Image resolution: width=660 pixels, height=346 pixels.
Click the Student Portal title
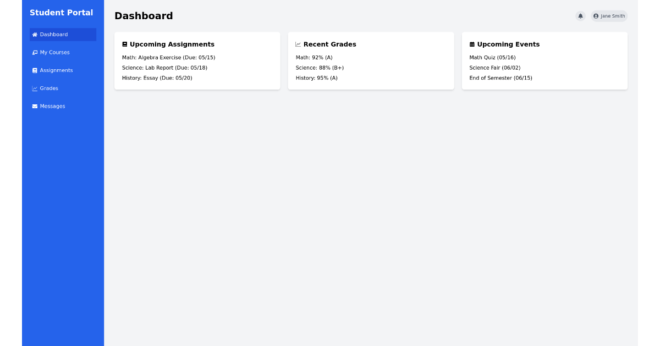(61, 12)
